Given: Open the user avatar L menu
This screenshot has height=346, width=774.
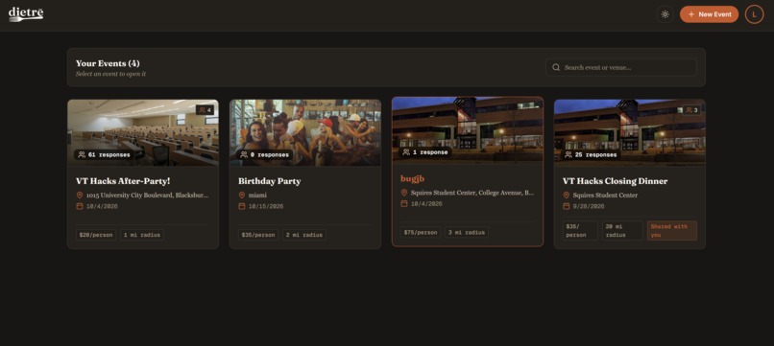Looking at the screenshot, I should 754,14.
